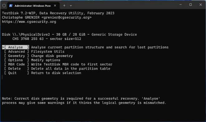206x122 pixels.
Task: Open a new tab with plus icon
Action: pyautogui.click(x=64, y=6)
